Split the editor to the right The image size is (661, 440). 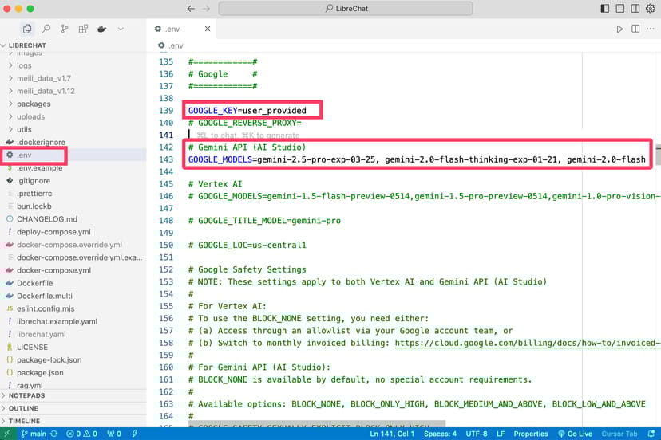click(x=636, y=29)
